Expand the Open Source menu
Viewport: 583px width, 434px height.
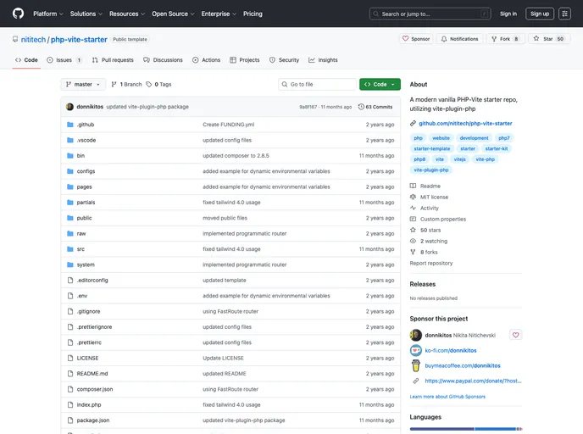coord(173,14)
